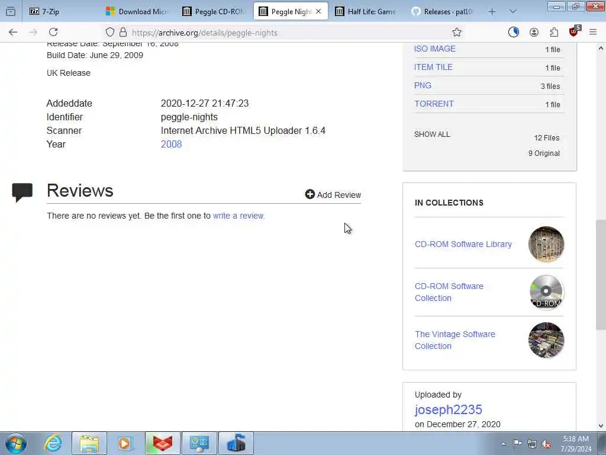Click the blue circular toolbar extension icon

click(514, 33)
